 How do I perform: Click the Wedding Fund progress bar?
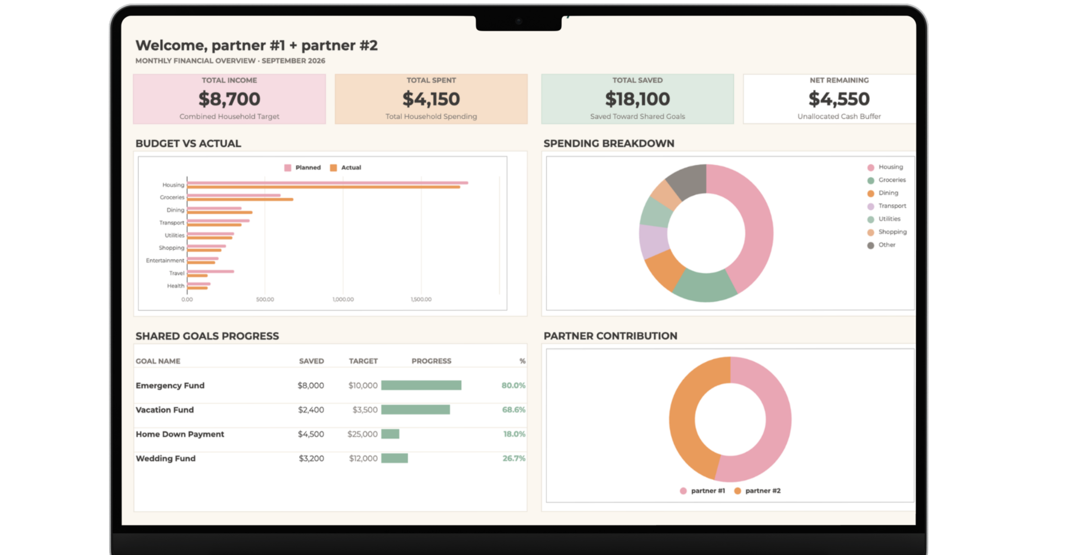pos(394,458)
